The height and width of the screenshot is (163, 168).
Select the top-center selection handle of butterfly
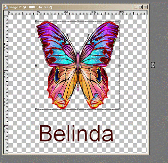click(78, 21)
